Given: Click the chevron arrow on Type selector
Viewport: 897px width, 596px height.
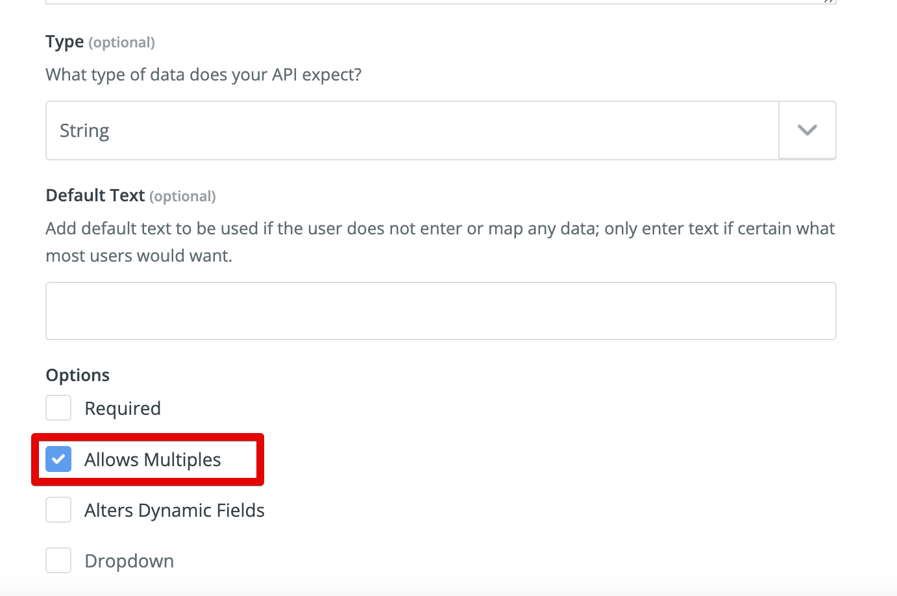Looking at the screenshot, I should point(807,130).
